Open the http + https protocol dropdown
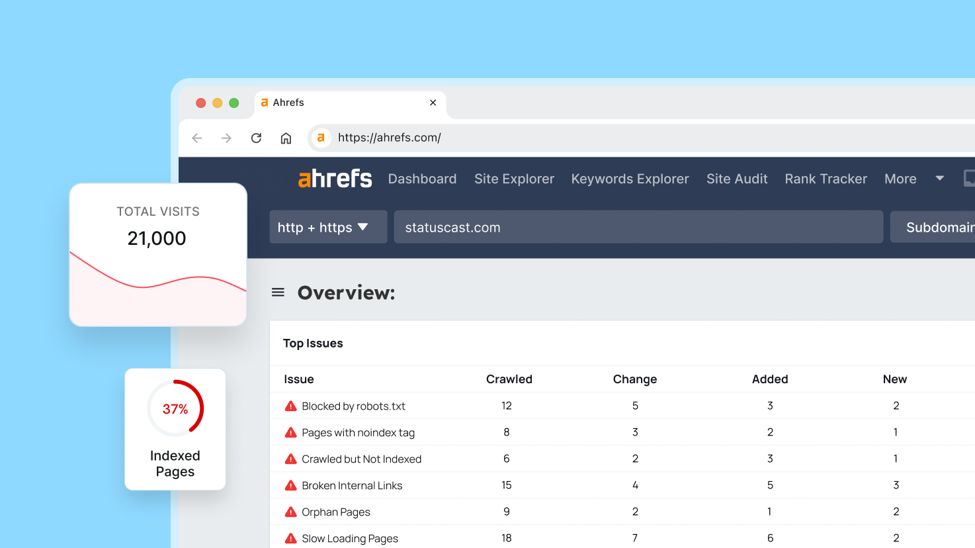Image resolution: width=975 pixels, height=548 pixels. pos(328,227)
